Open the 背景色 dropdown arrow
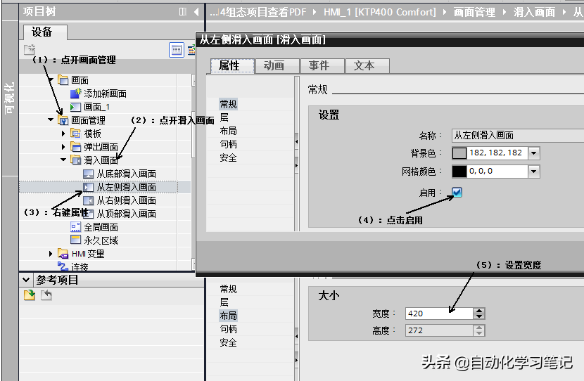Screen dimensions: 584x381 click(534, 153)
